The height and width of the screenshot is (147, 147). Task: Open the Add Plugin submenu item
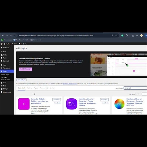pos(4,77)
